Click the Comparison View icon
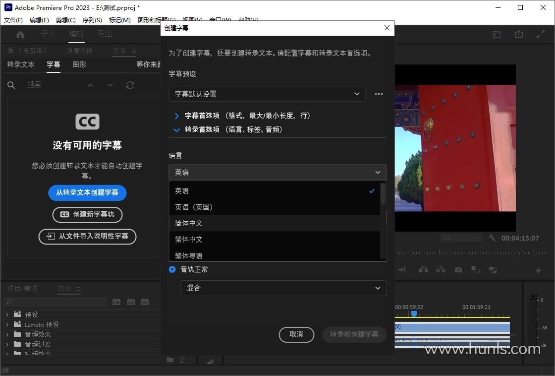 tap(475, 270)
